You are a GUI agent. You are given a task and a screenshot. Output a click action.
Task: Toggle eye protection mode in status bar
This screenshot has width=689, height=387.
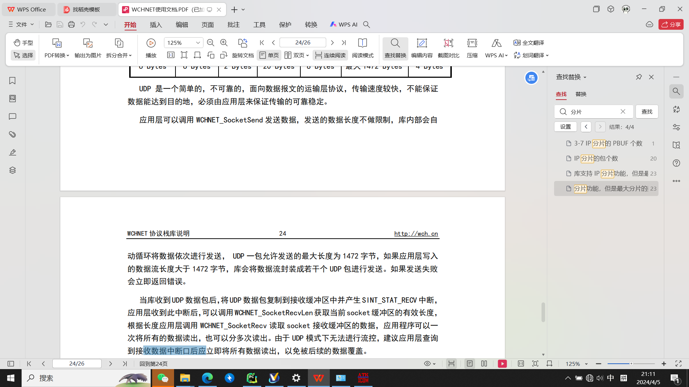(430, 364)
